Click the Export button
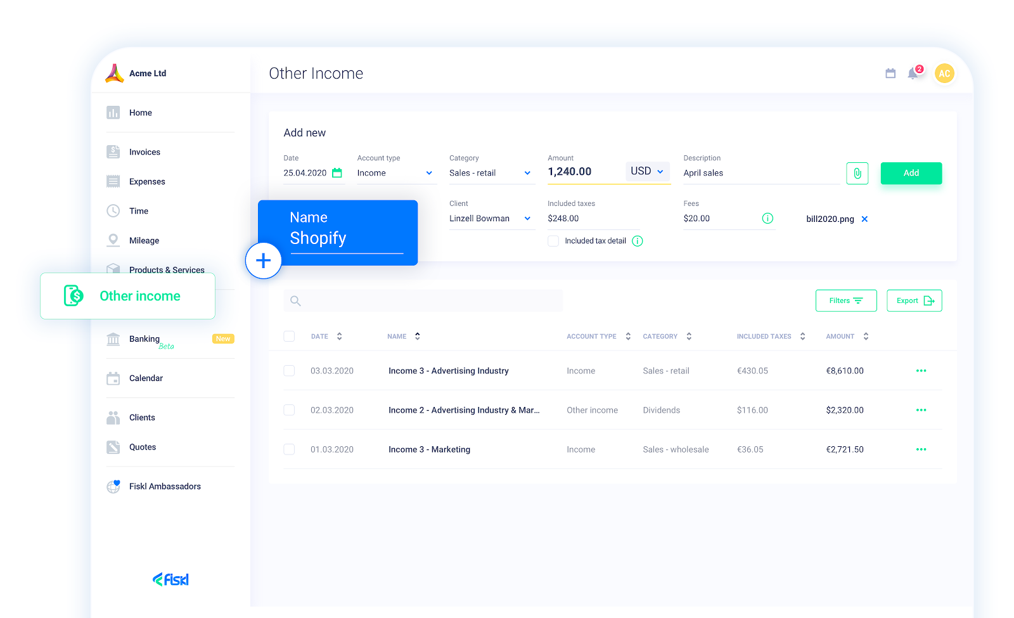Viewport: 1014px width, 618px height. tap(914, 301)
